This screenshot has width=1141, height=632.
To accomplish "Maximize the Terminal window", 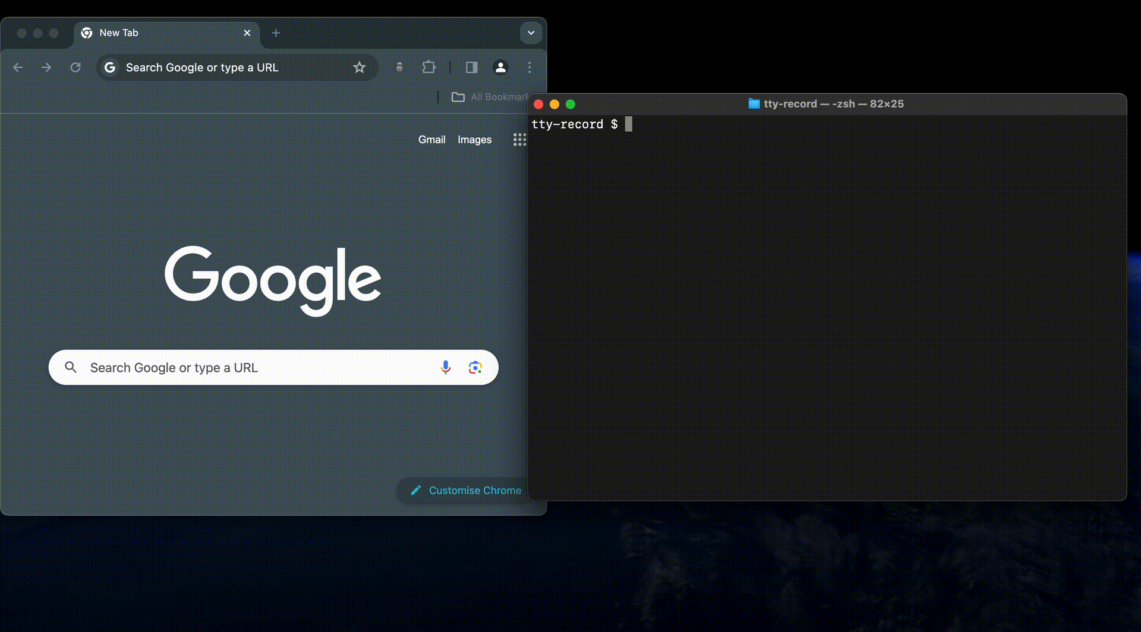I will click(x=570, y=105).
